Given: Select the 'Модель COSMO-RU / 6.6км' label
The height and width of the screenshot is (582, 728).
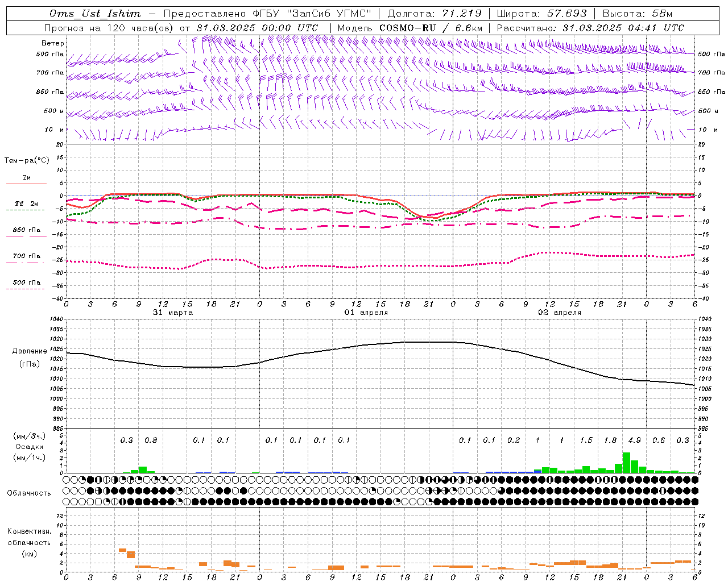Looking at the screenshot, I should click(409, 28).
